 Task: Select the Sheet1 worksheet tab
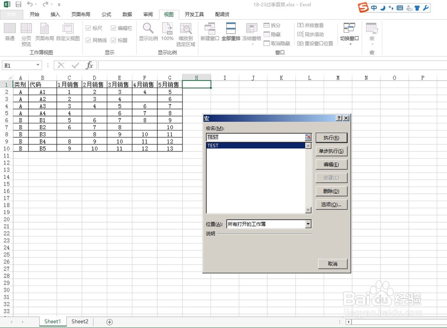coord(52,321)
